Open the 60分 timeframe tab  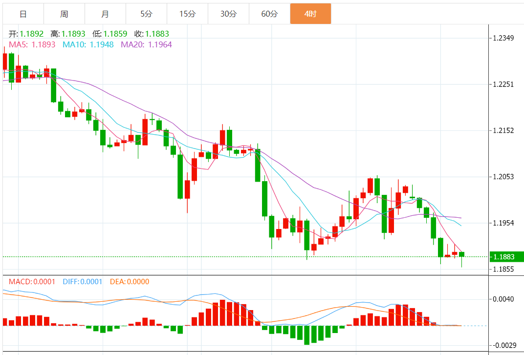click(270, 14)
